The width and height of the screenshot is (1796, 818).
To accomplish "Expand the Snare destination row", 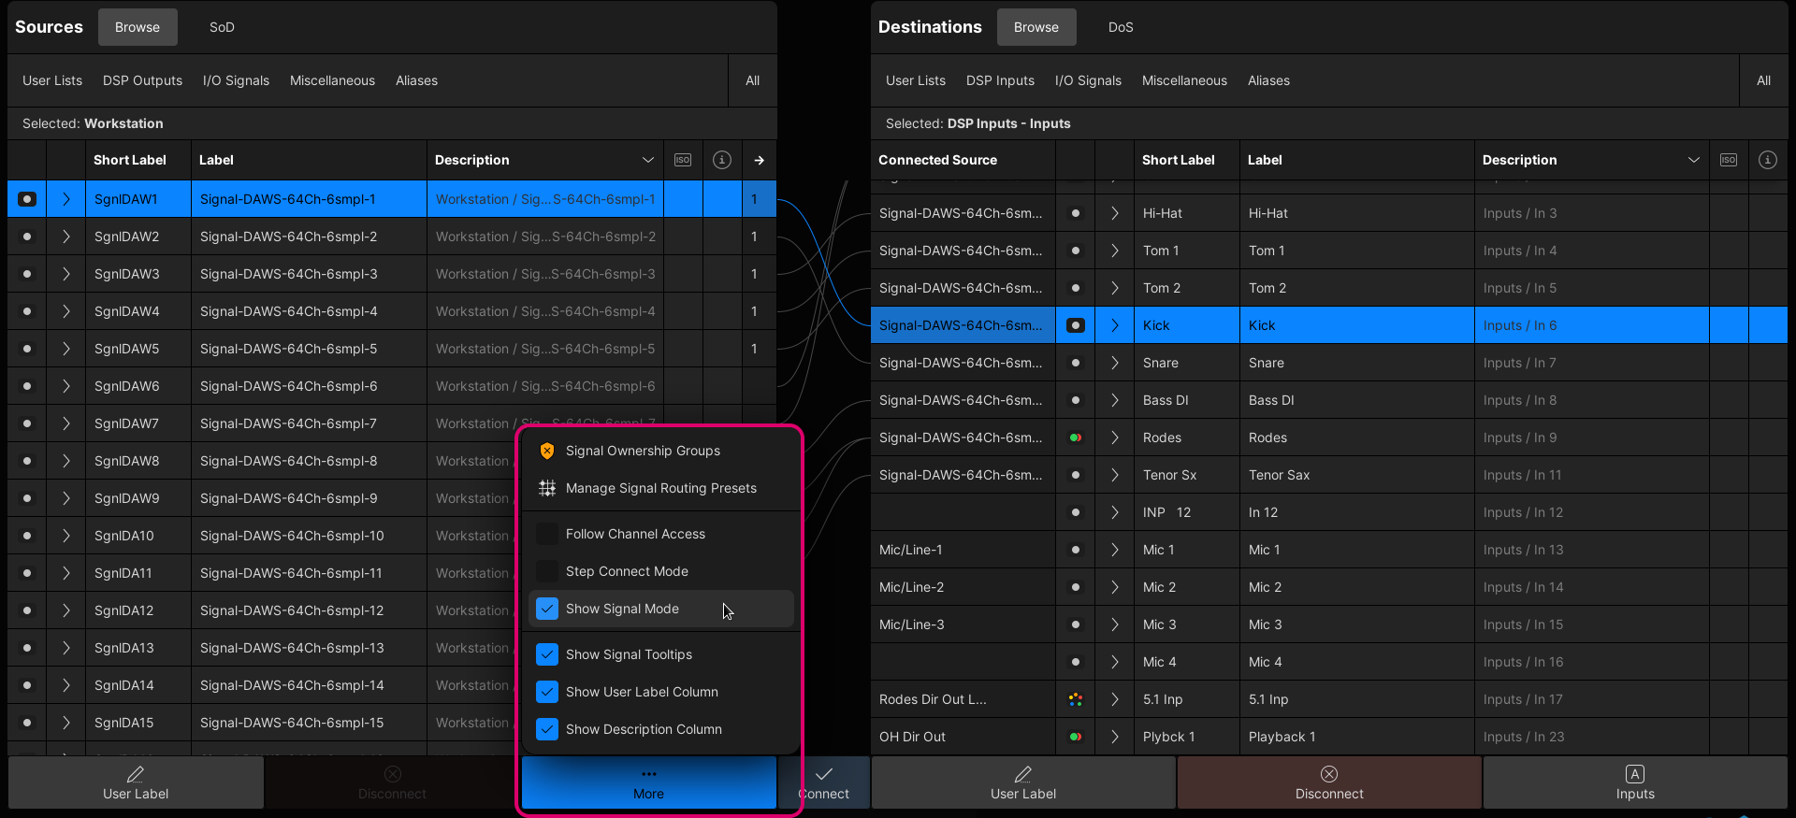I will [1114, 363].
